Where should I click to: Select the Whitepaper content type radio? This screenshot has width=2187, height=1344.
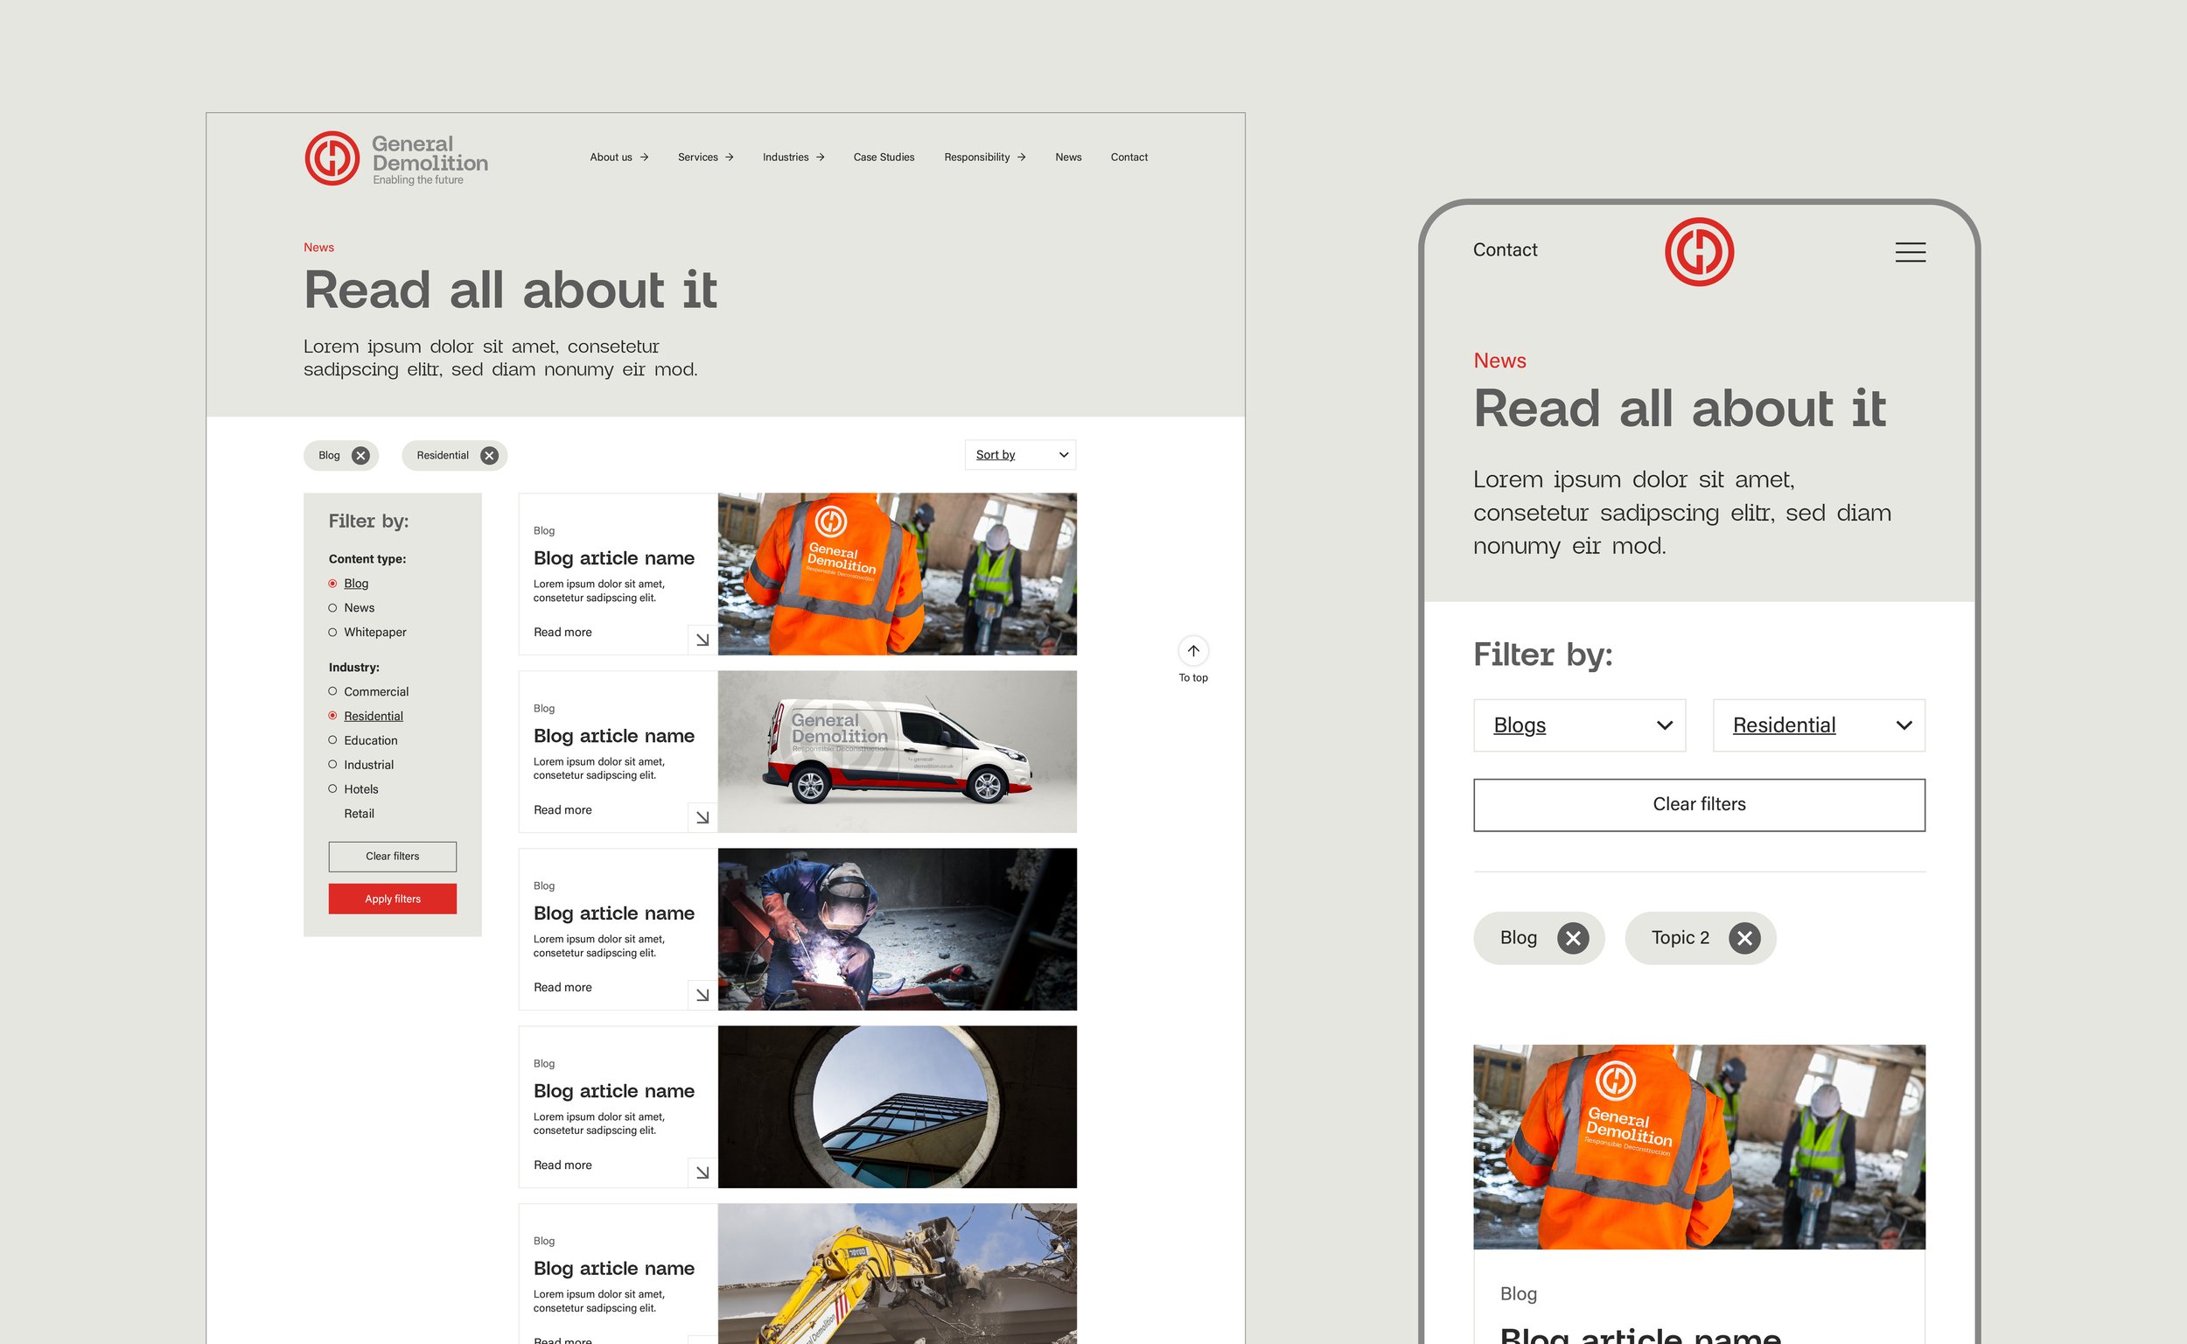[332, 632]
